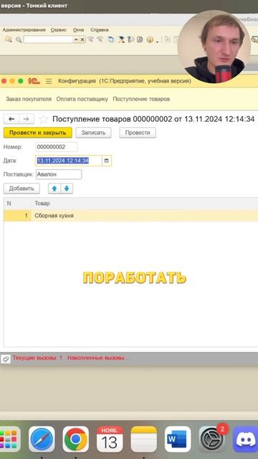Open Calendar from the Dock
The width and height of the screenshot is (258, 459).
point(110,439)
